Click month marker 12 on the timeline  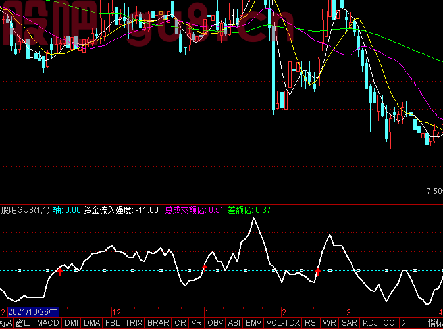coord(117,313)
